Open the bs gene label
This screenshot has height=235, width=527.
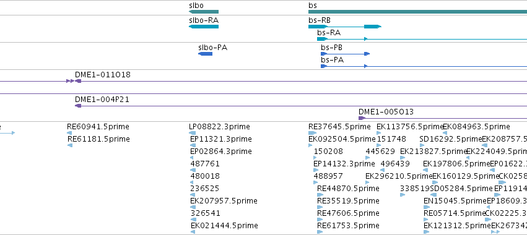[313, 6]
